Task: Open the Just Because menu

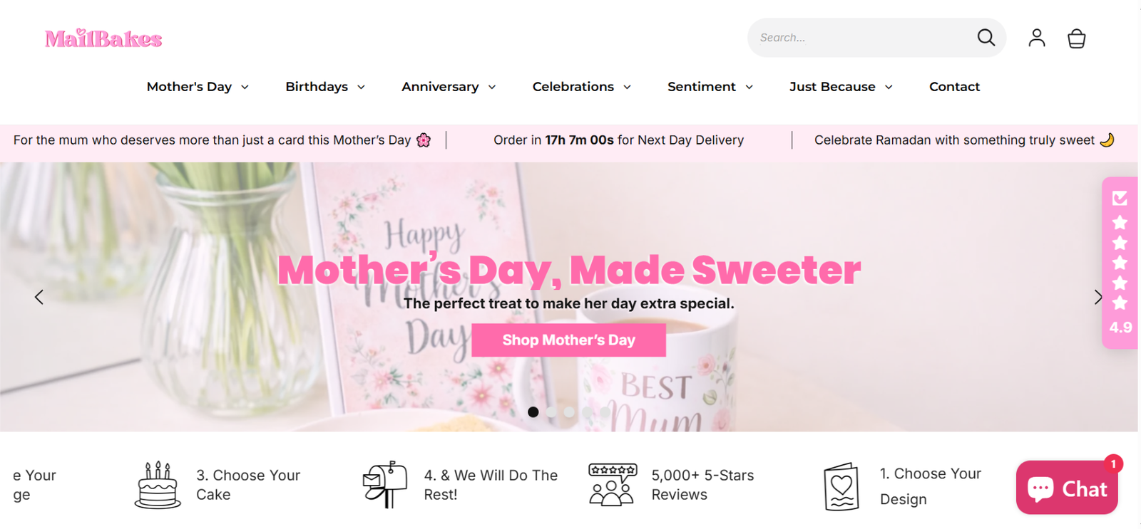Action: pyautogui.click(x=841, y=87)
